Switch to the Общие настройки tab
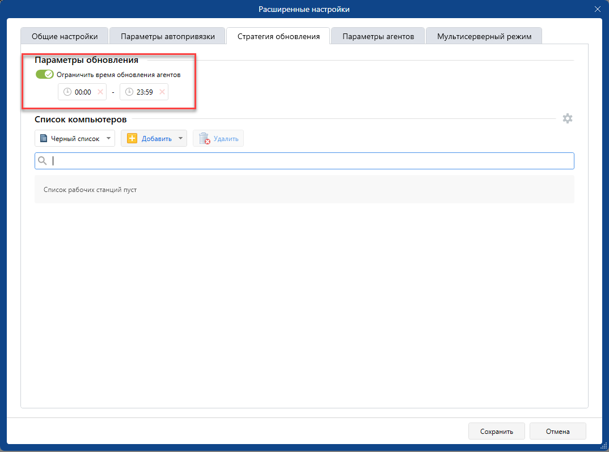The height and width of the screenshot is (452, 609). 65,36
